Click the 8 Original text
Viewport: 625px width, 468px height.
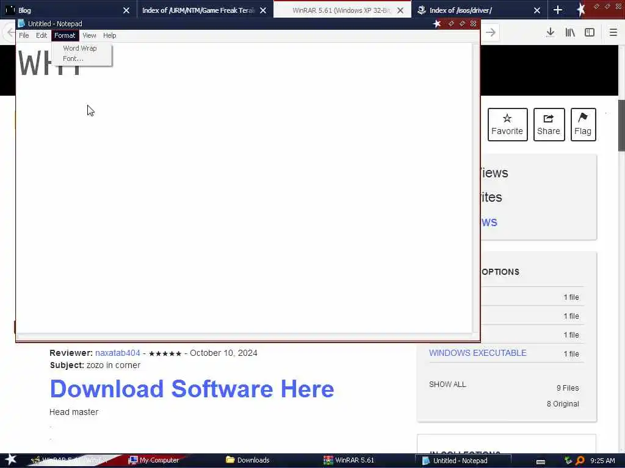[x=563, y=404]
